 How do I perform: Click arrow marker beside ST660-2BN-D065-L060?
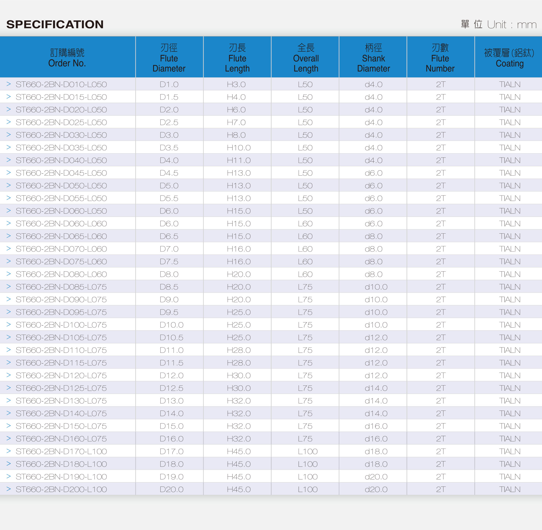9,236
